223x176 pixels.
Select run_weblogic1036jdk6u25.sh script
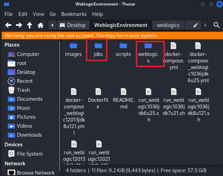149,105
